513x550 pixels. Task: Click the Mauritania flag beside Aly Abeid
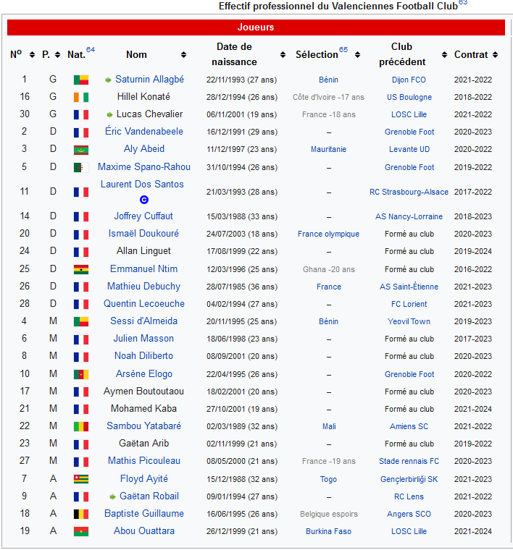[80, 150]
